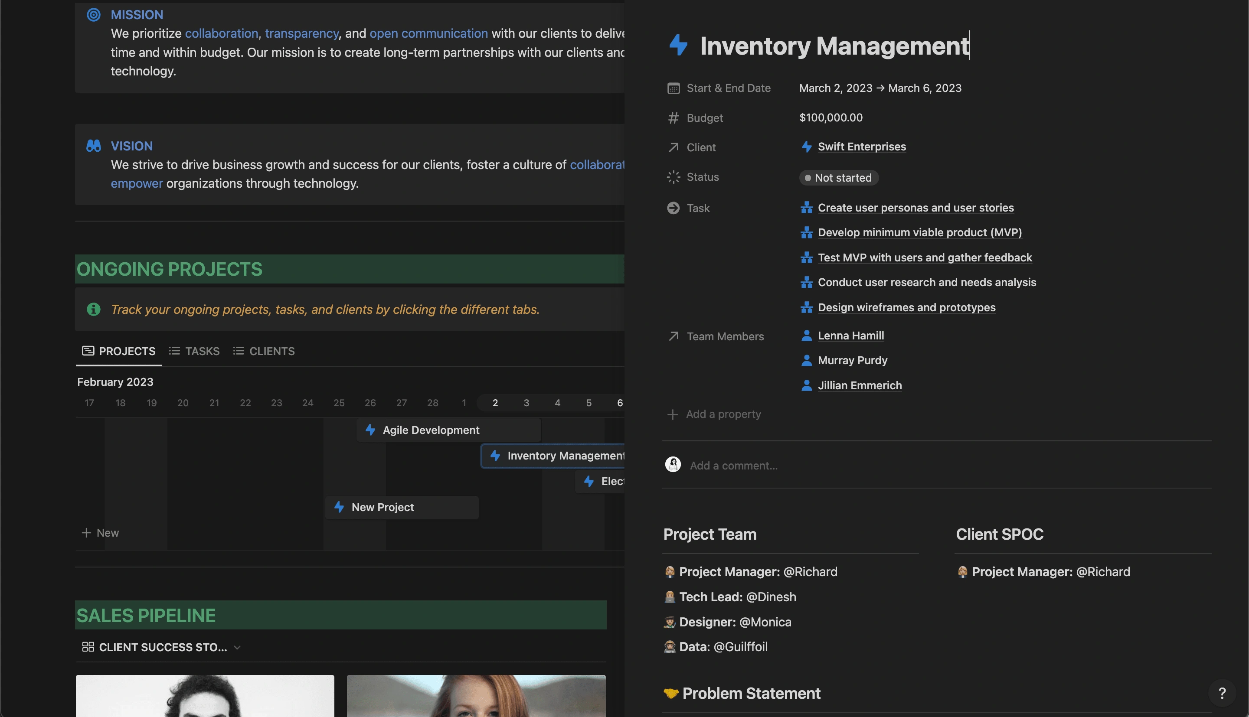
Task: Click the green info icon in the callout
Action: [x=94, y=309]
